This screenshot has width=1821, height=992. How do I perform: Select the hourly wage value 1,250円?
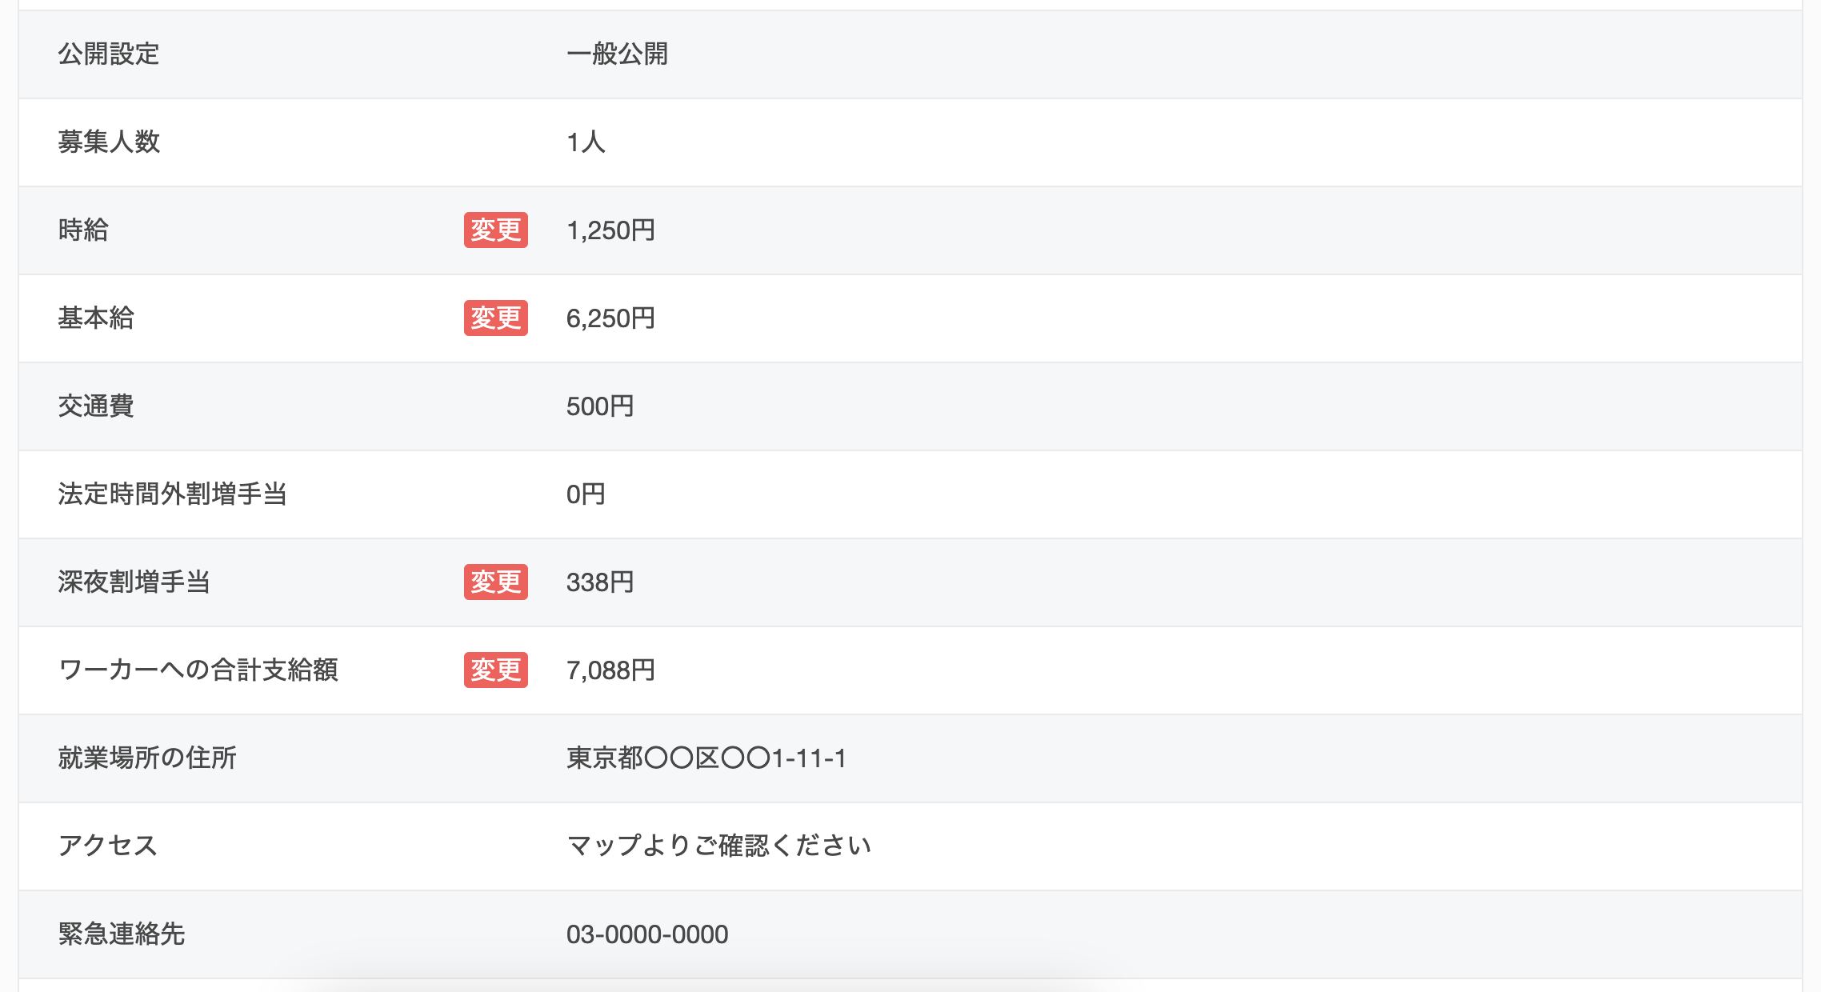(x=610, y=230)
